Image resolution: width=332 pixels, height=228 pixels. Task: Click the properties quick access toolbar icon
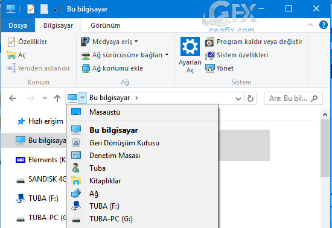pos(31,9)
